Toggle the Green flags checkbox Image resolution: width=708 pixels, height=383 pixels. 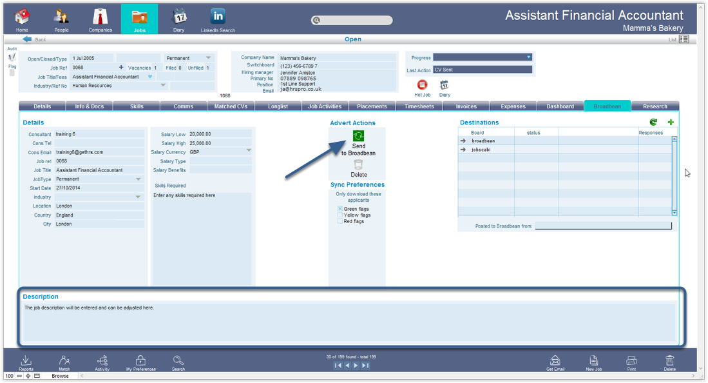coord(340,209)
